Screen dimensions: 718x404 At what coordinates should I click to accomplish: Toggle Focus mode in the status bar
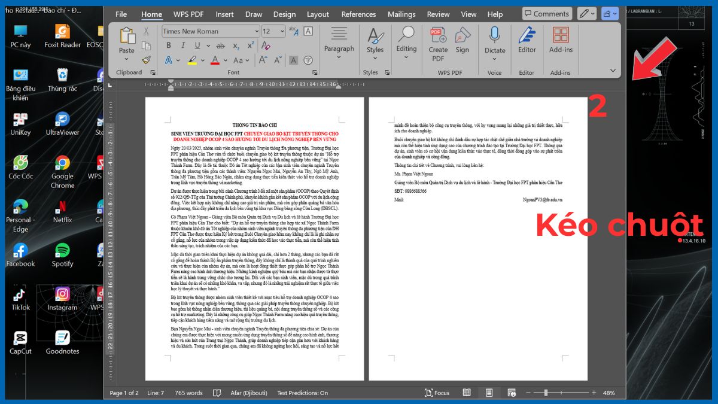(x=437, y=393)
